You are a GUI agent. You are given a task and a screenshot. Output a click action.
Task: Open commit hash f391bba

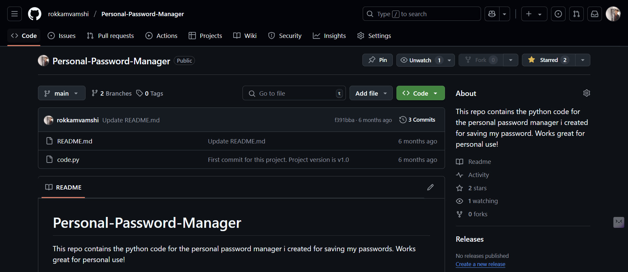click(344, 120)
